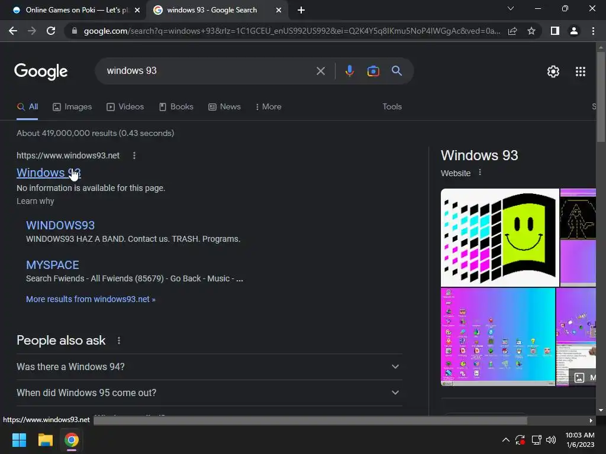Open the WINDOWS93 sitelink
This screenshot has height=454, width=606.
60,225
